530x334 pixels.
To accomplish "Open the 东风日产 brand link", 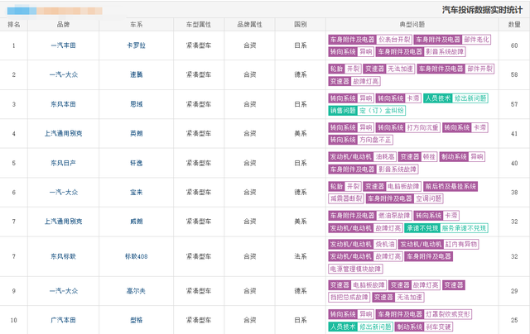I will [x=63, y=163].
